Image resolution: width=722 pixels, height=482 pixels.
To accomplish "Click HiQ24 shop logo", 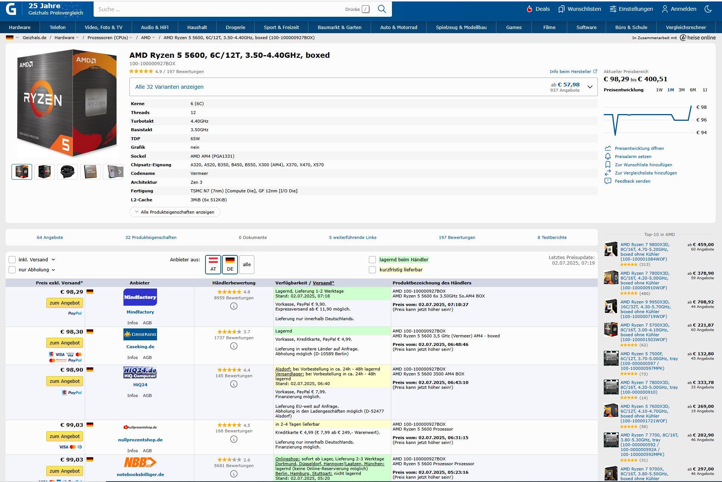I will (140, 372).
